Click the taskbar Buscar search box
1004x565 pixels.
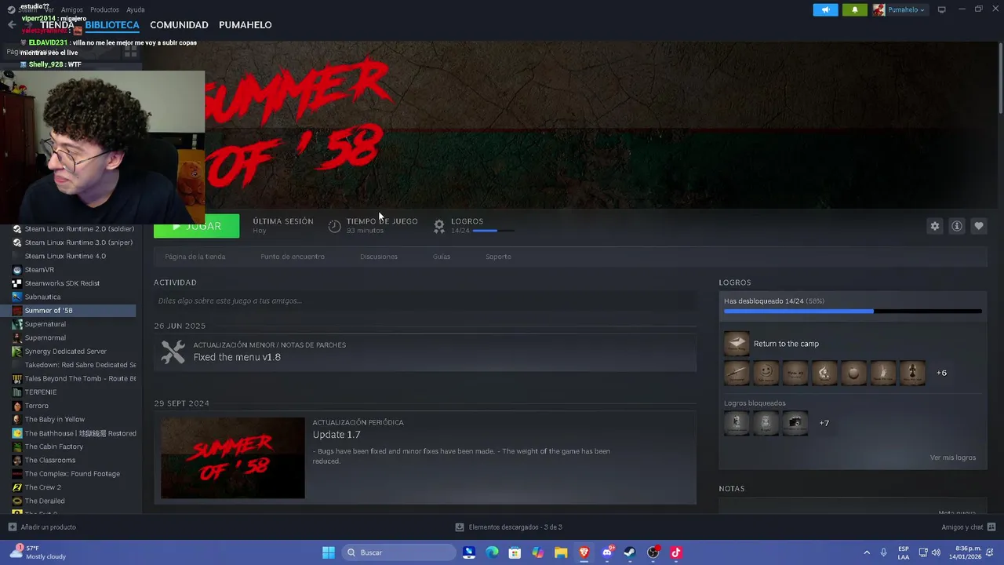(x=398, y=552)
